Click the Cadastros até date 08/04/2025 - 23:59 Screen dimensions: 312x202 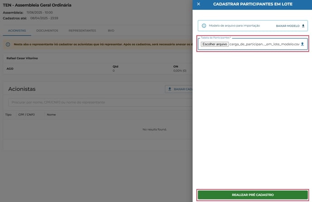click(x=44, y=18)
